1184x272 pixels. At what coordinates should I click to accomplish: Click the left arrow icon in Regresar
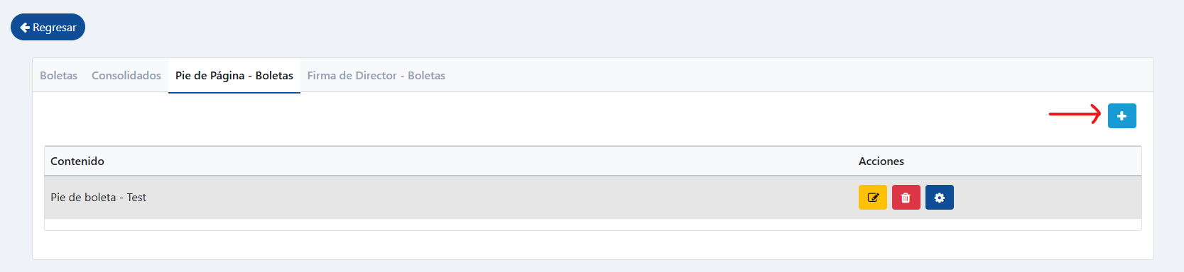(25, 28)
